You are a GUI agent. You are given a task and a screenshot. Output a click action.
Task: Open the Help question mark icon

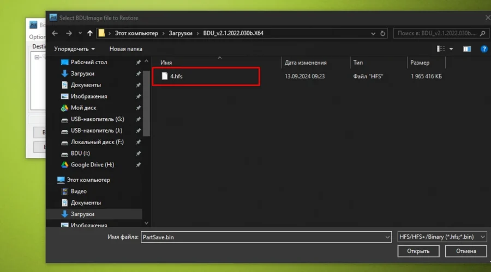pyautogui.click(x=483, y=48)
